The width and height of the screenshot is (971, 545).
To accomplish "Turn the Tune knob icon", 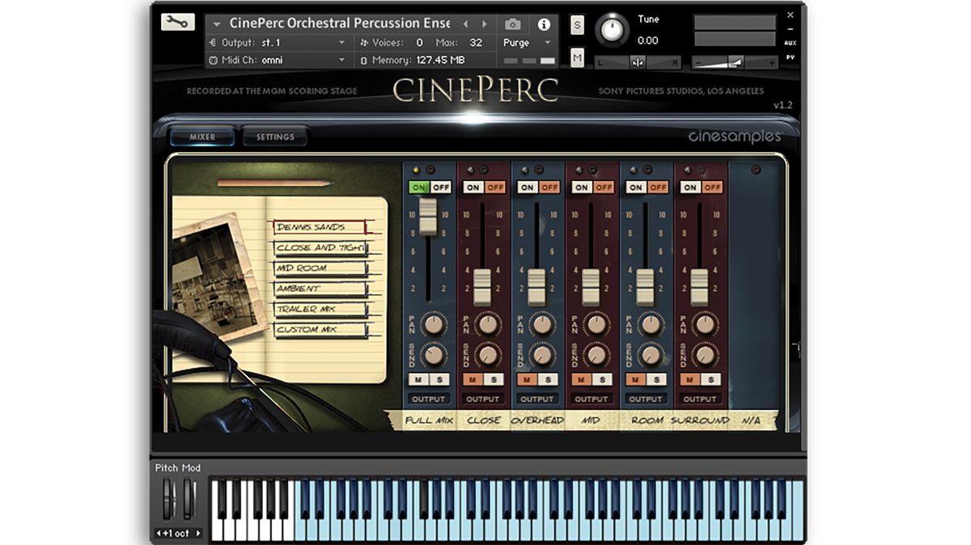I will pos(612,31).
